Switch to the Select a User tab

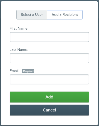32,15
